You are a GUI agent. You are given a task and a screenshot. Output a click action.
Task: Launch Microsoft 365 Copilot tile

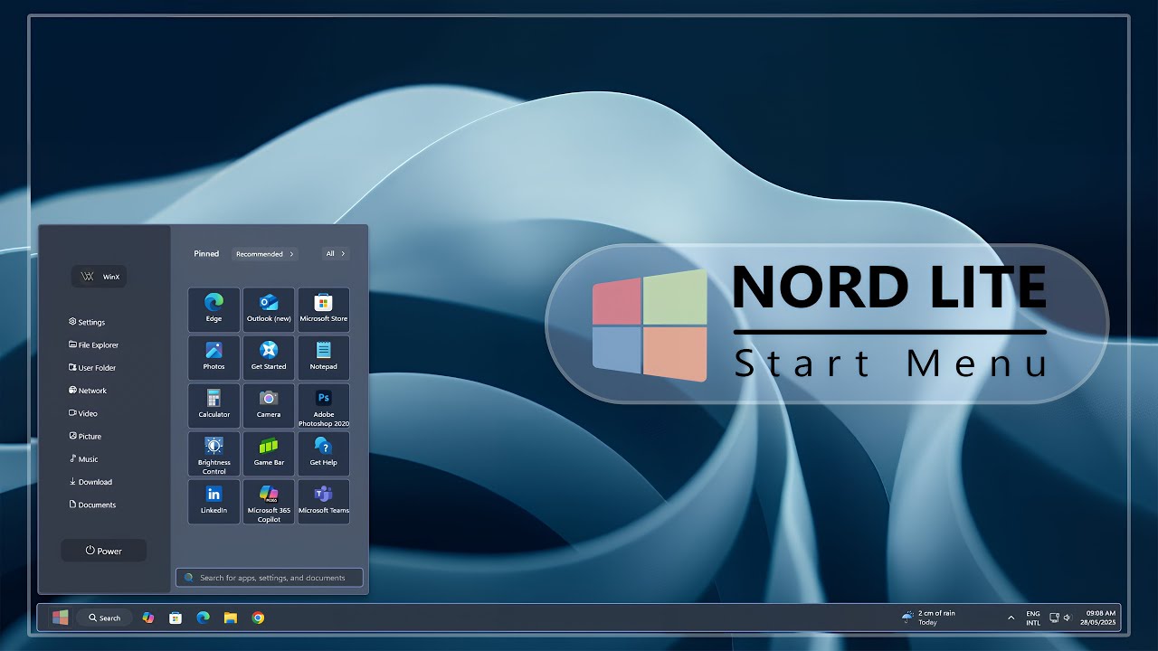pyautogui.click(x=269, y=501)
